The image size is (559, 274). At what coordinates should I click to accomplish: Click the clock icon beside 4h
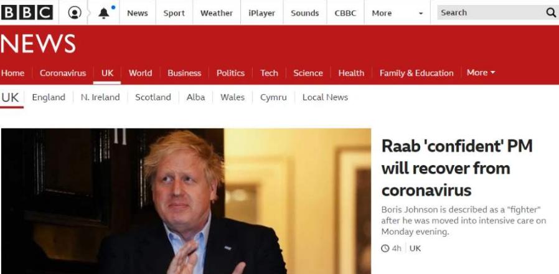(385, 248)
